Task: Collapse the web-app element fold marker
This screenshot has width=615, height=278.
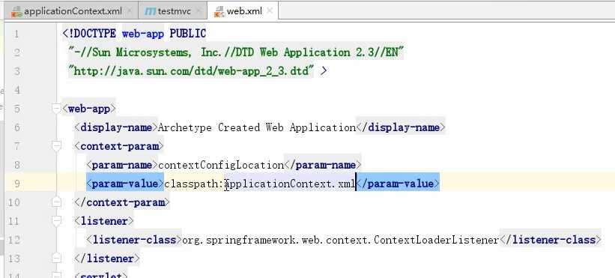Action: 57,108
